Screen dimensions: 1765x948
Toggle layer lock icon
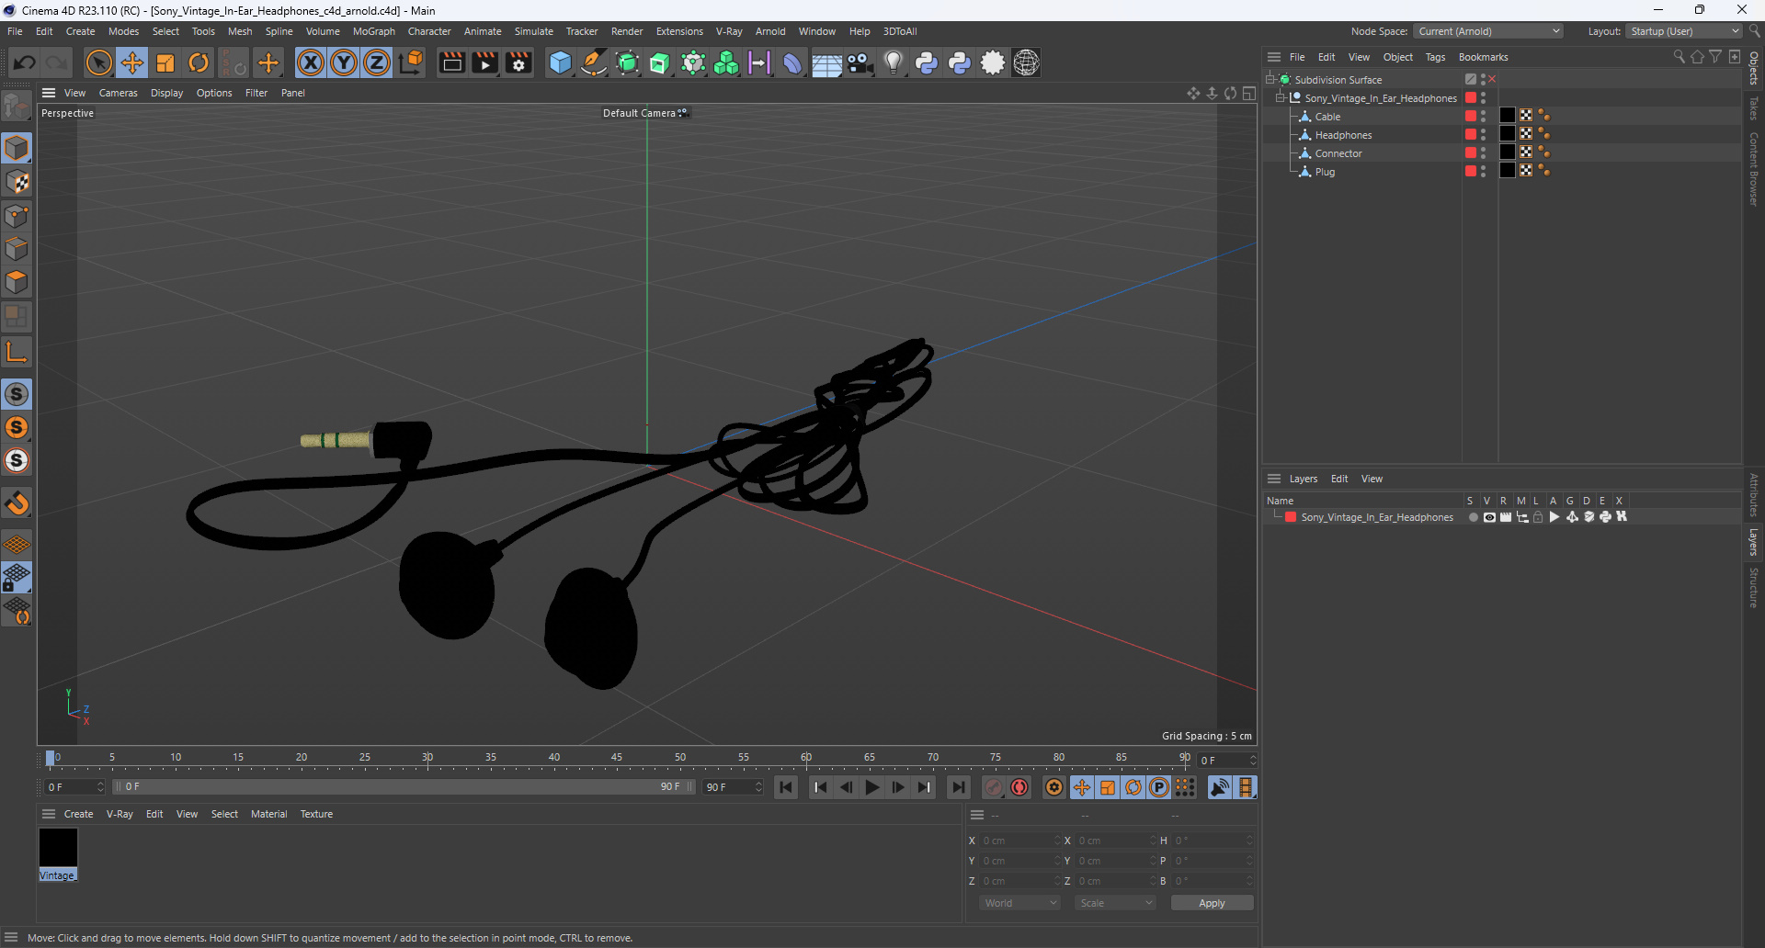pos(1538,517)
